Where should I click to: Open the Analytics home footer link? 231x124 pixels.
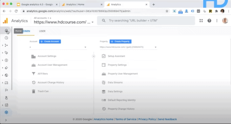(104, 119)
